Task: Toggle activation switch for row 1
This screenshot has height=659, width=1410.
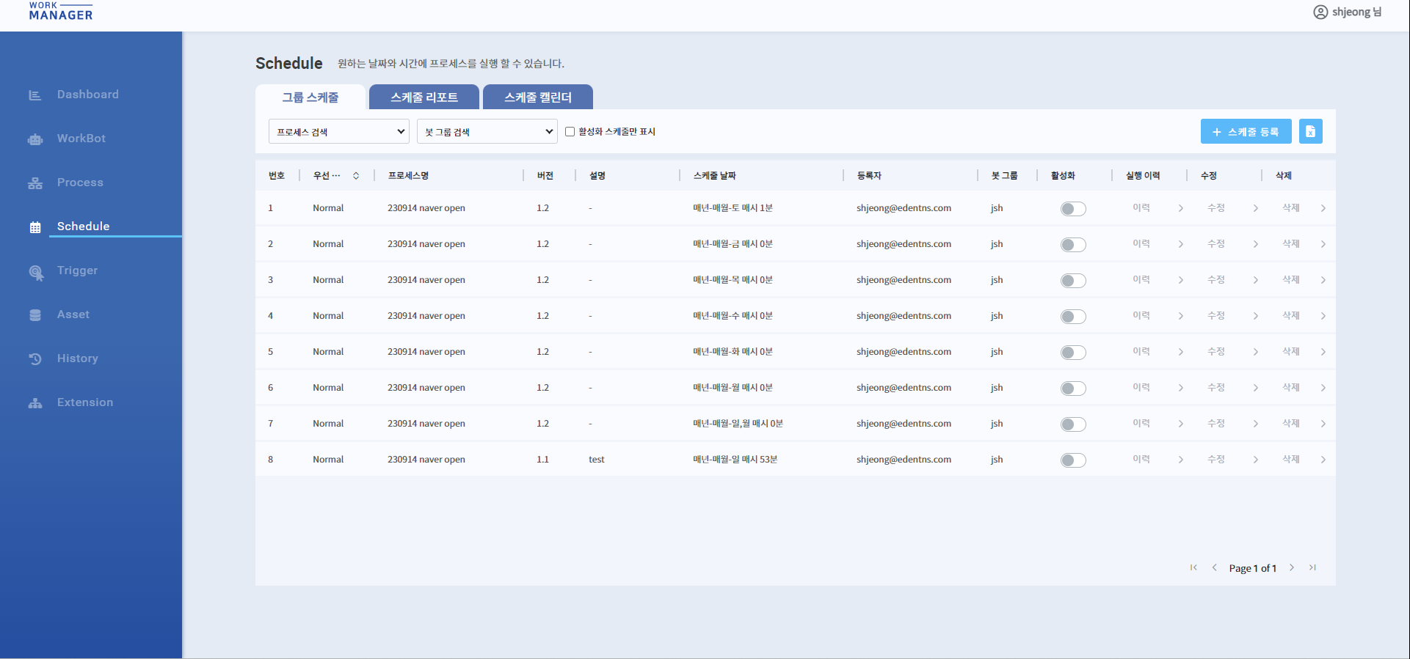Action: (x=1073, y=209)
